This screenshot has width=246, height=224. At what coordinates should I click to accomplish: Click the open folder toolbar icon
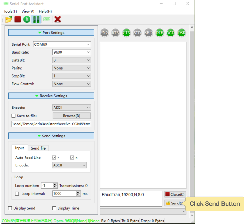tap(9, 19)
